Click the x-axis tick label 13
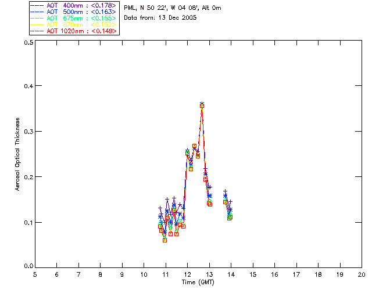Screen dimensions: 372x297 point(209,274)
